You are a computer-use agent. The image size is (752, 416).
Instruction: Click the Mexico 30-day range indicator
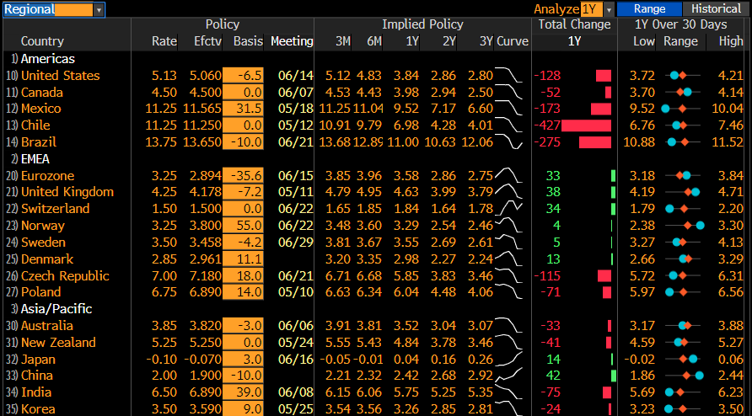tap(681, 109)
